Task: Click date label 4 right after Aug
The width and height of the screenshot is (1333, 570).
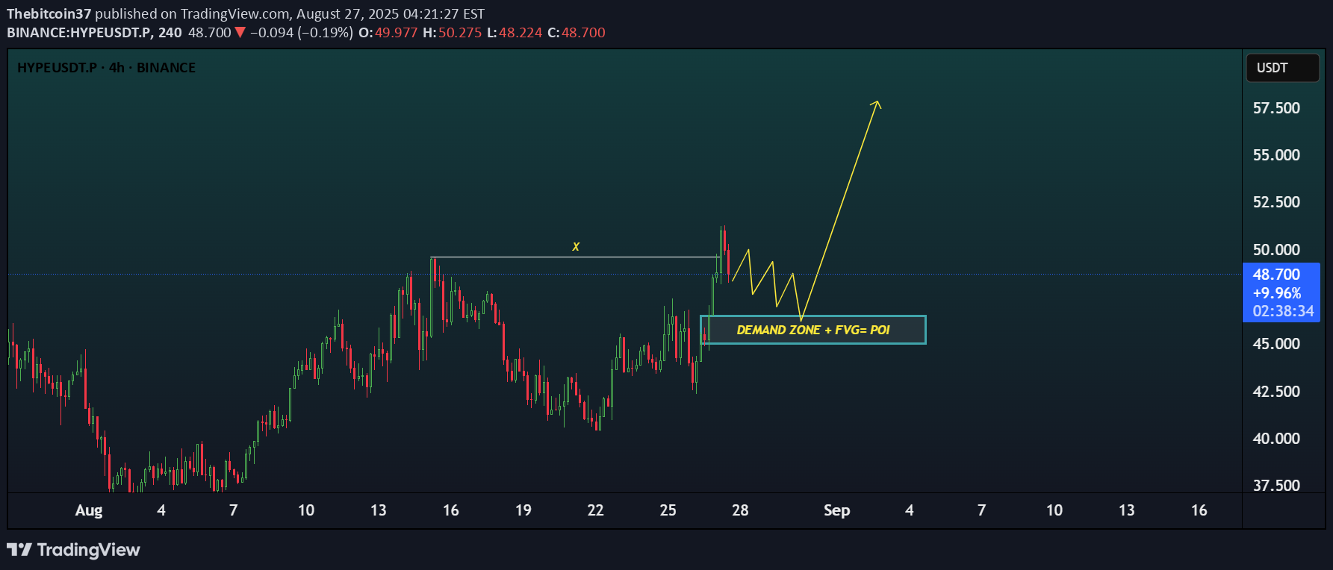Action: point(161,510)
